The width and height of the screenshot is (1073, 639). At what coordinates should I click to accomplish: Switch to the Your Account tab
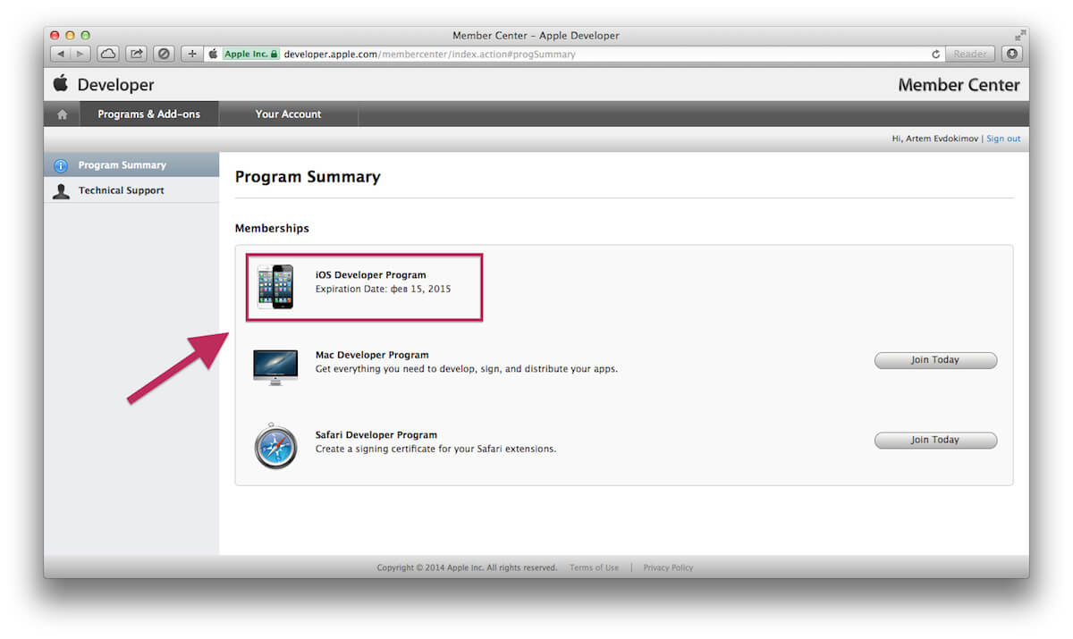pyautogui.click(x=288, y=114)
